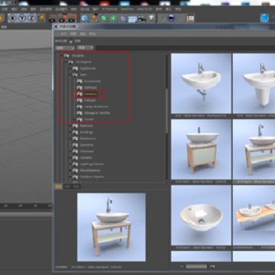The height and width of the screenshot is (275, 275).
Task: Switch to the orange-highlighted Preview tab
Action: (59, 186)
